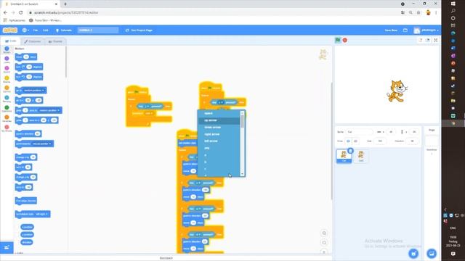This screenshot has height=261, width=465.
Task: Choose 'space' from key dropdown list
Action: pos(219,113)
